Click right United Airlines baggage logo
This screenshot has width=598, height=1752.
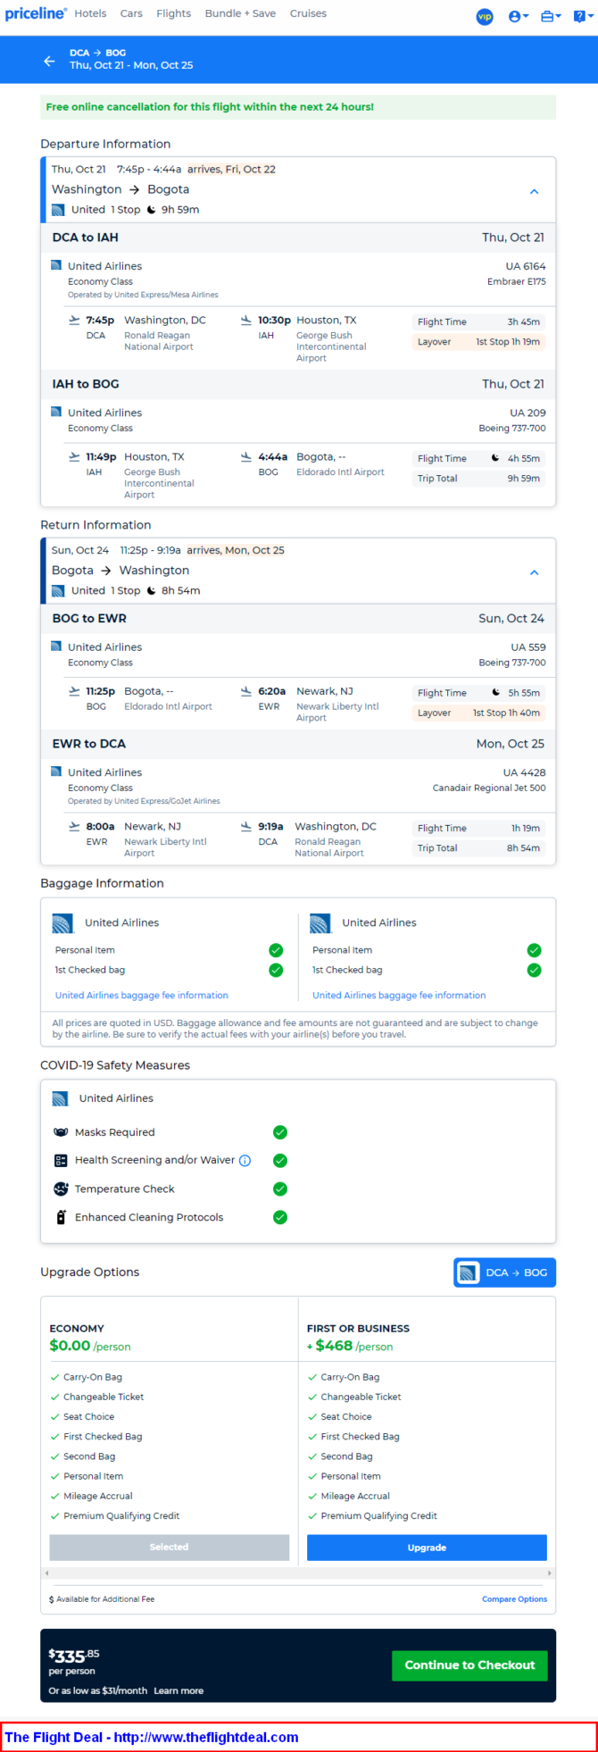pyautogui.click(x=320, y=923)
